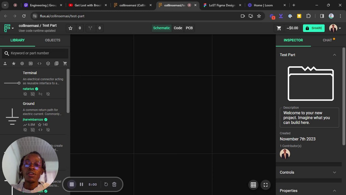This screenshot has height=195, width=346.
Task: Click the 140 stars count on Ground
Action: [x=43, y=125]
